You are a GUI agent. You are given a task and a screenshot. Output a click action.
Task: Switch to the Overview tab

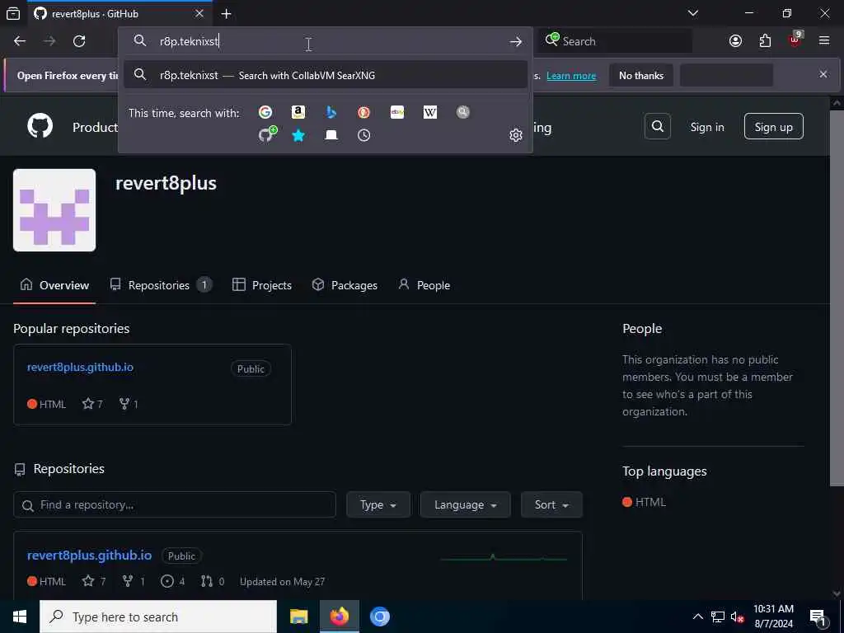pos(54,285)
